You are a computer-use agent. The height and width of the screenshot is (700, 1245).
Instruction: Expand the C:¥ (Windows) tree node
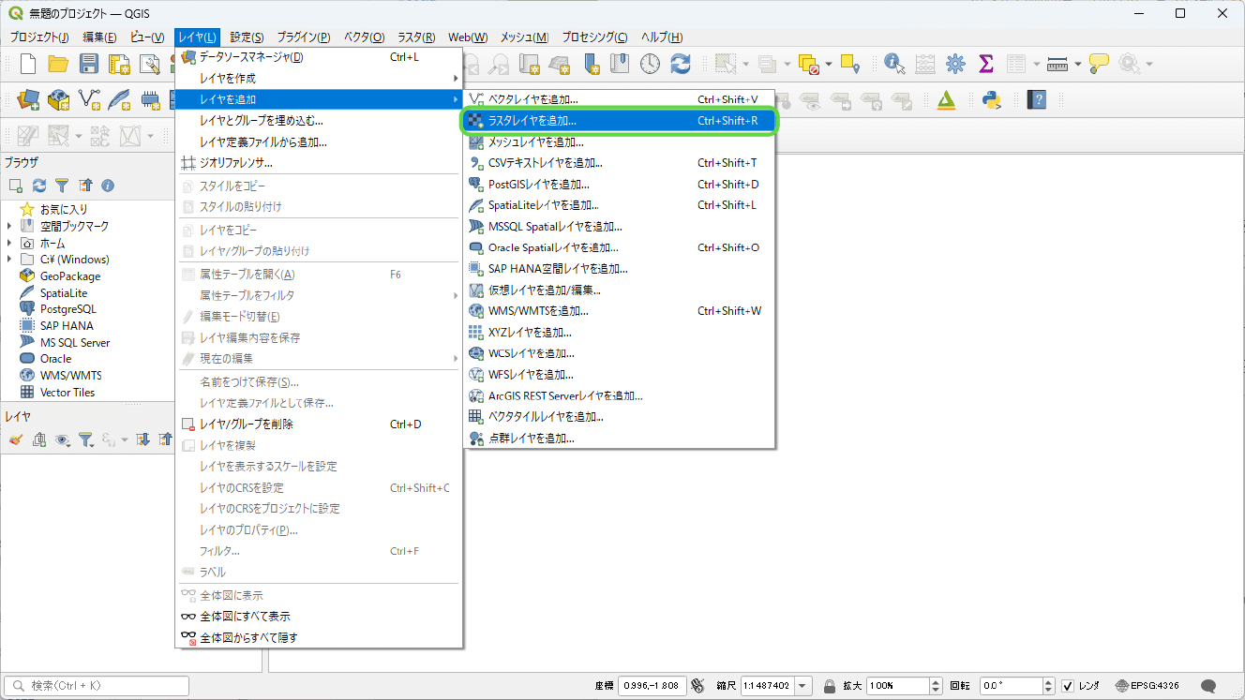(x=9, y=260)
